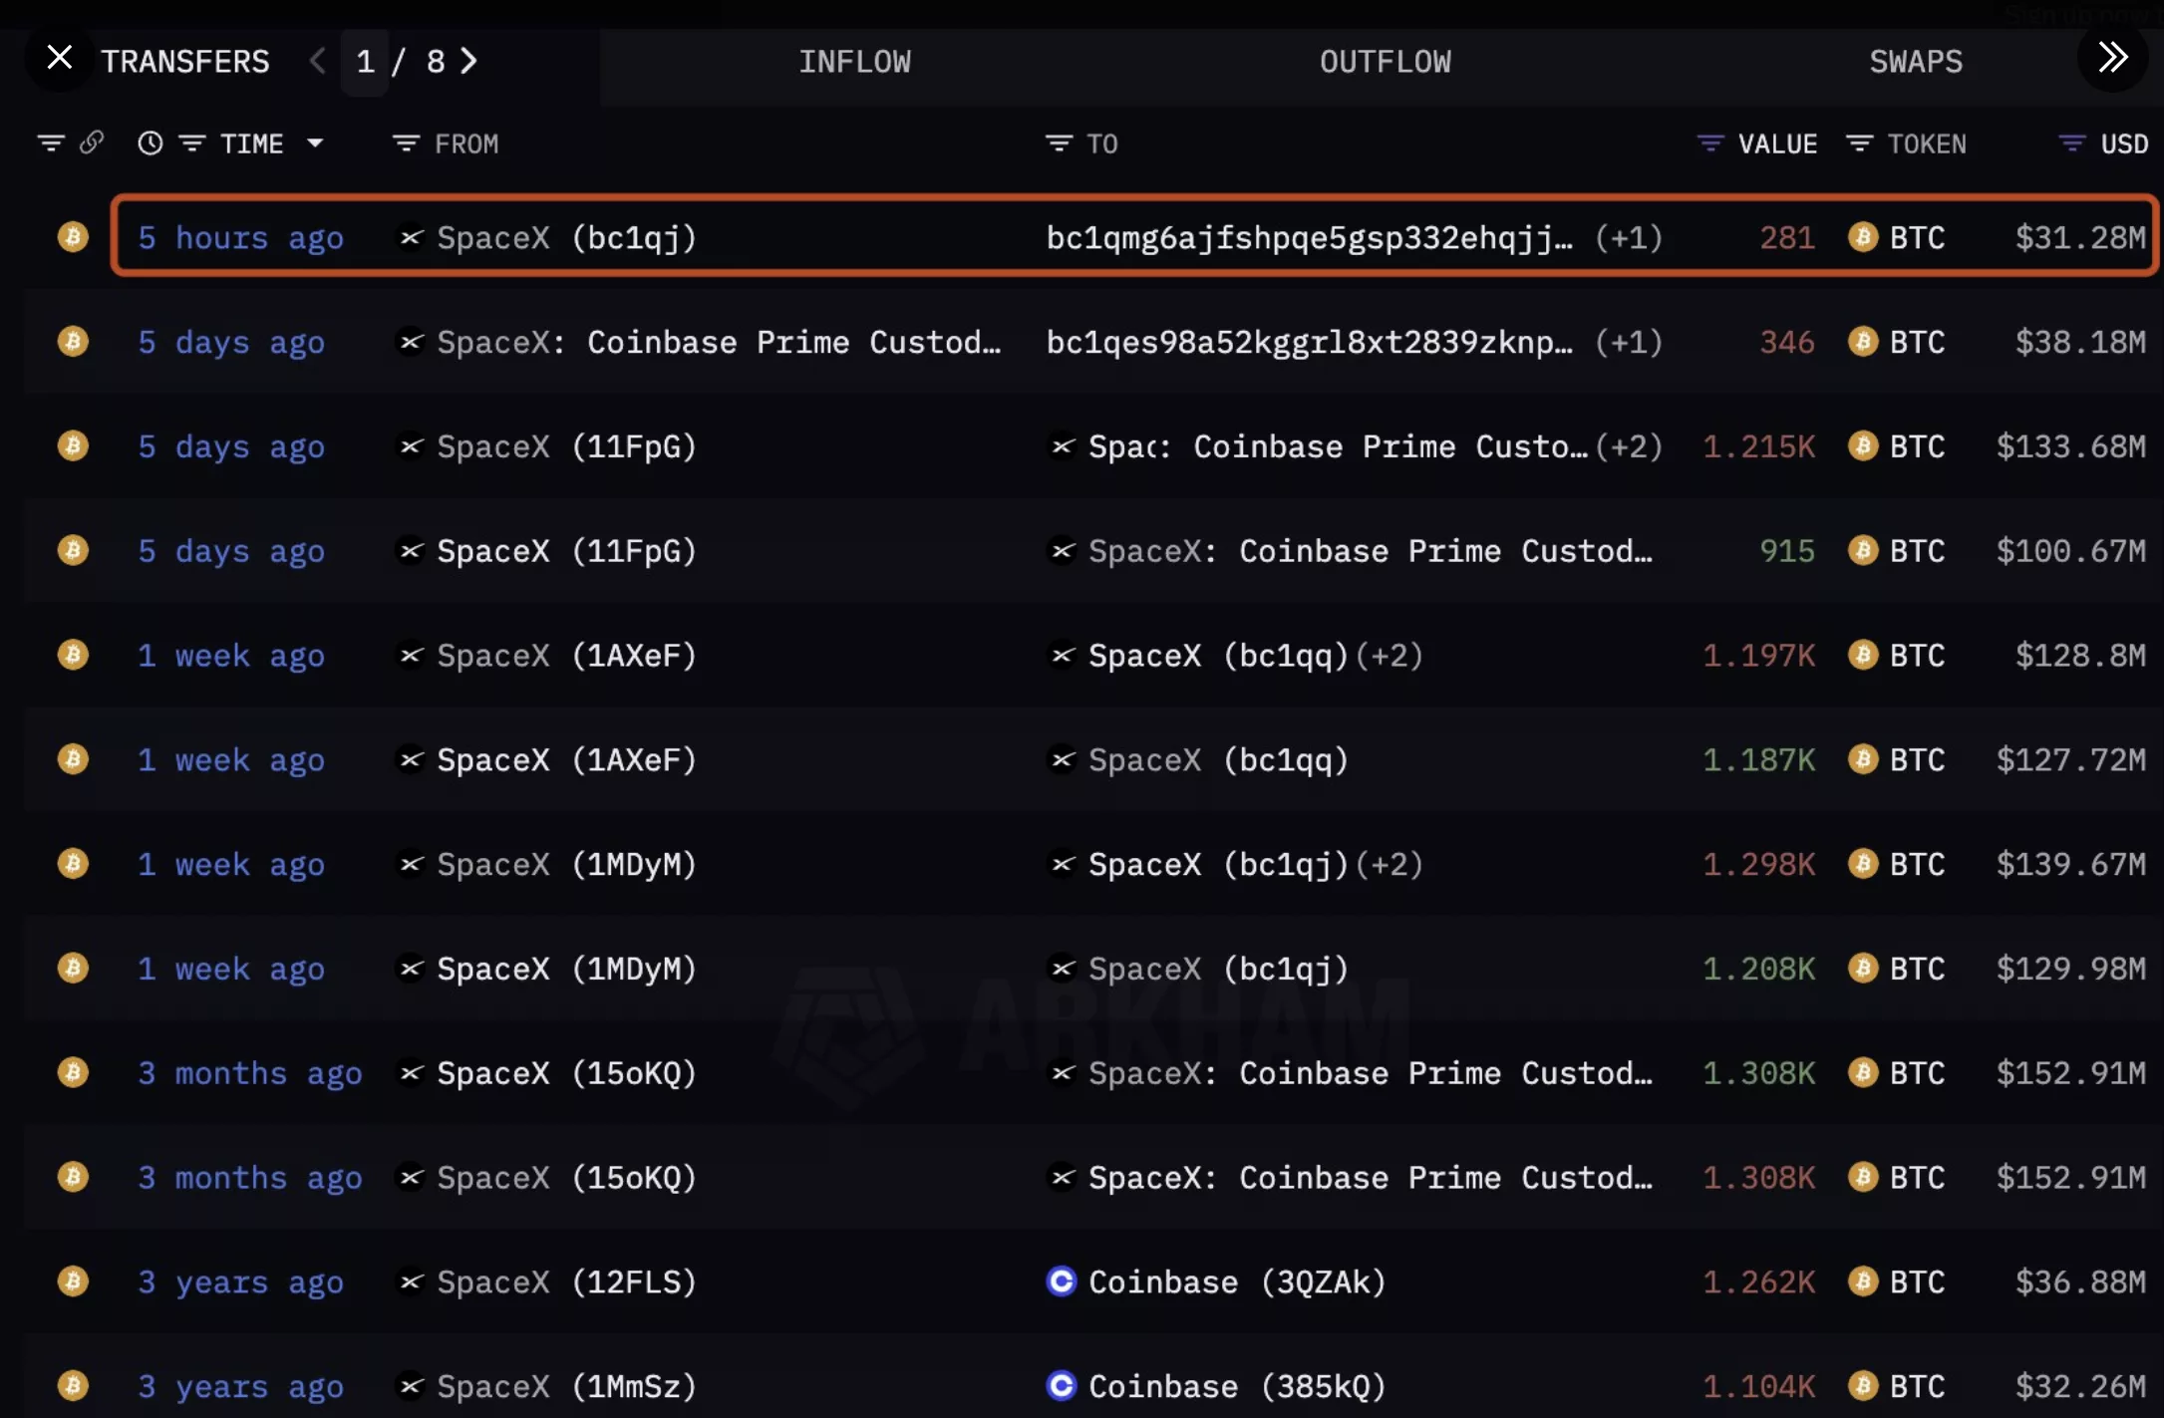
Task: Expand the (+1) addresses on the highlighted transfer
Action: pos(1629,237)
